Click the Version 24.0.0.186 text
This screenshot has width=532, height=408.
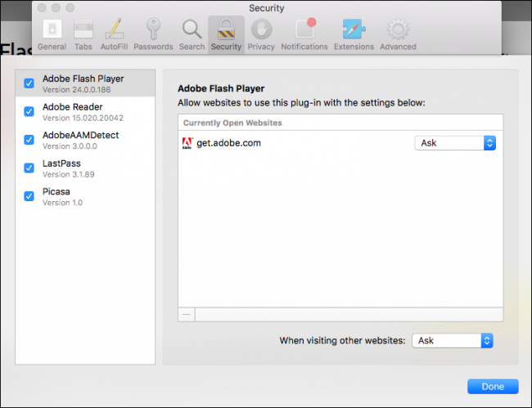[x=76, y=90]
